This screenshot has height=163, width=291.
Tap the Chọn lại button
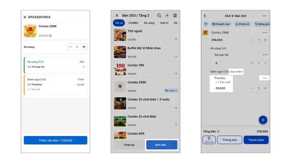coord(129,145)
